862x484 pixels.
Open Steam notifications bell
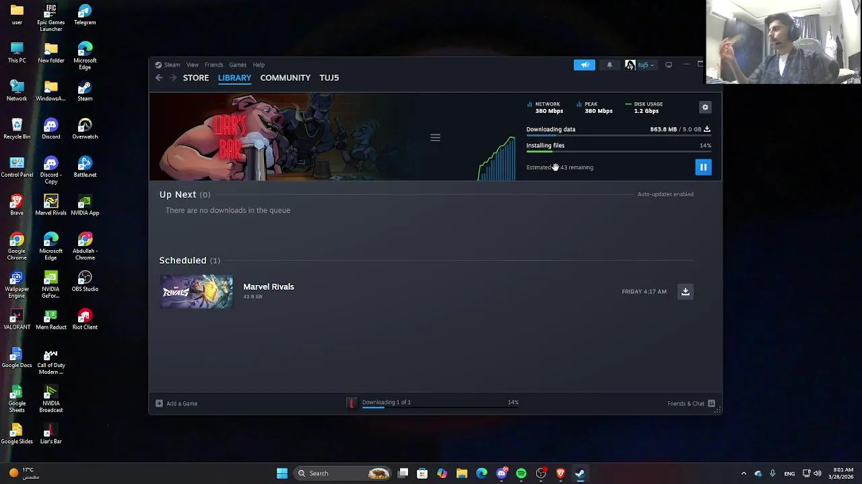[609, 65]
